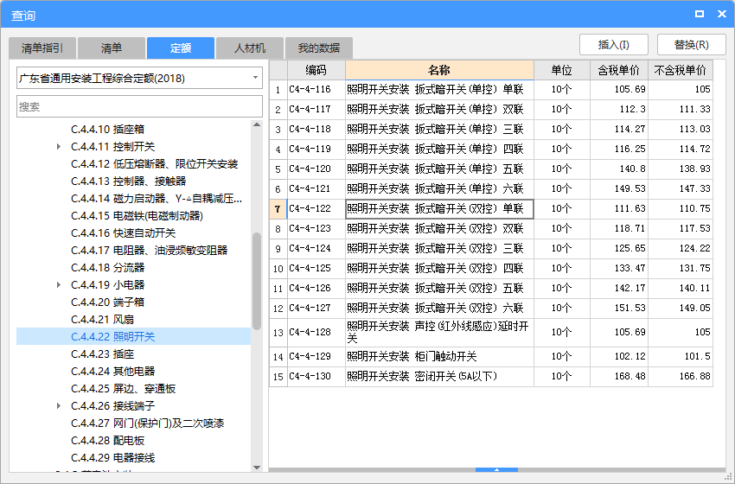Click the 替换(R) button

coord(692,45)
